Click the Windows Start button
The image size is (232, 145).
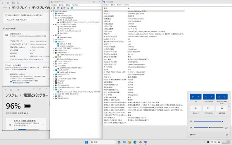pyautogui.click(x=86, y=142)
